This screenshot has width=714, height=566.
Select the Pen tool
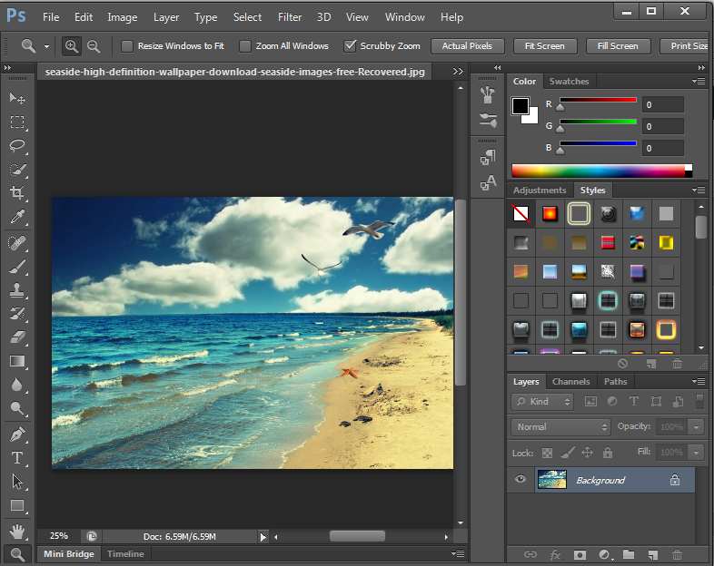[x=17, y=434]
